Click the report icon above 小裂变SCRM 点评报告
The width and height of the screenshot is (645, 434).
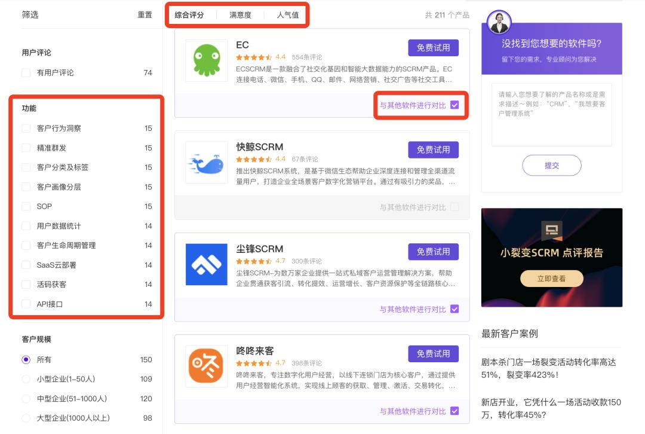(552, 231)
